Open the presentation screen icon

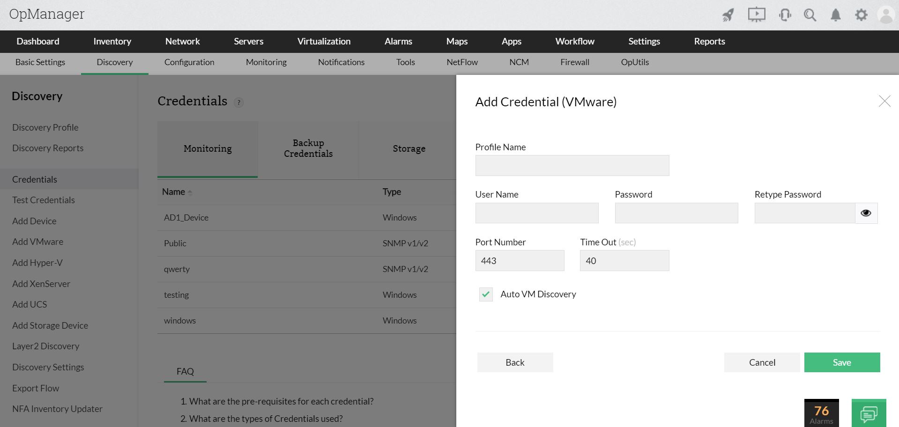[756, 15]
